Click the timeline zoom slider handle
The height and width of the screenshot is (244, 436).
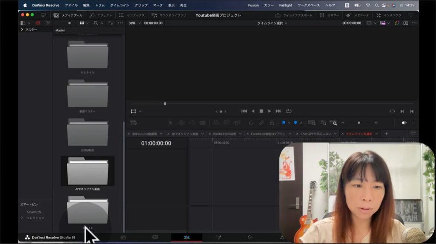click(x=359, y=123)
